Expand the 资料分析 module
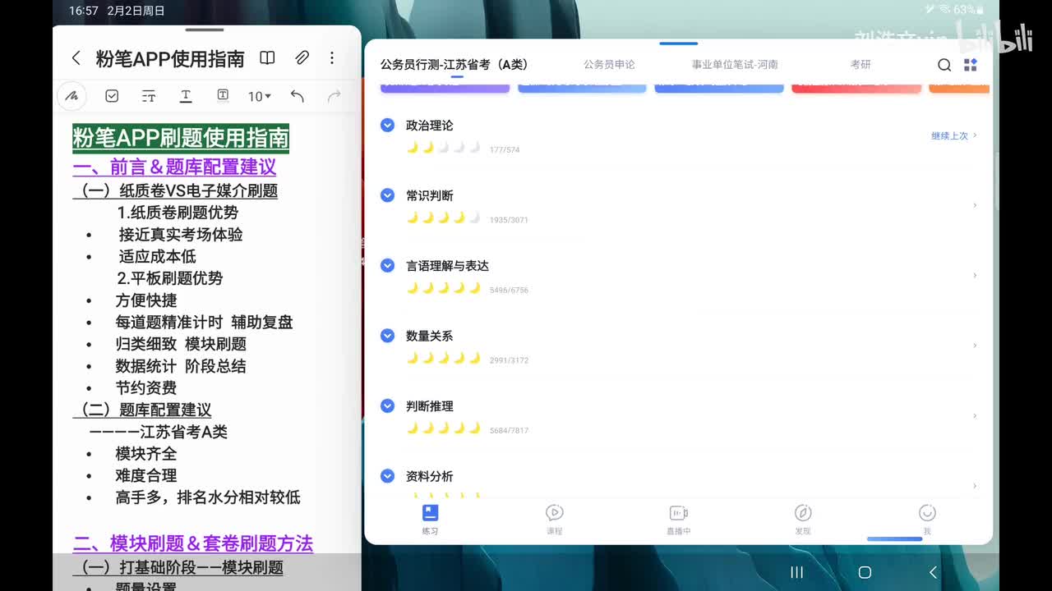This screenshot has height=591, width=1052. coord(388,476)
